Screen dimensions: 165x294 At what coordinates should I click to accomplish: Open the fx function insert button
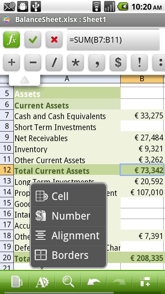click(x=12, y=40)
